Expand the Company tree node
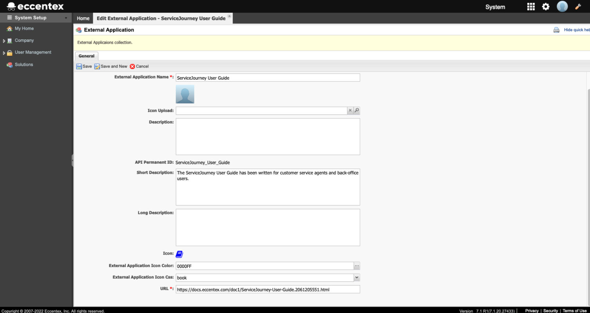The width and height of the screenshot is (590, 313). [x=4, y=41]
